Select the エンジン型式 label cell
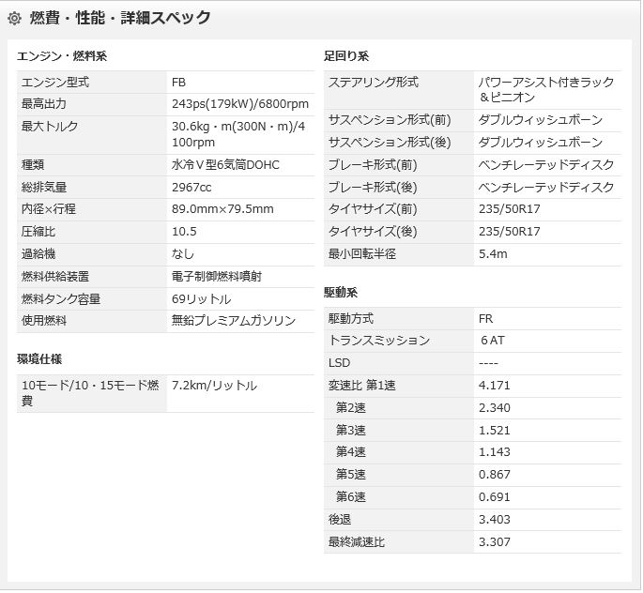This screenshot has height=593, width=643. 92,83
